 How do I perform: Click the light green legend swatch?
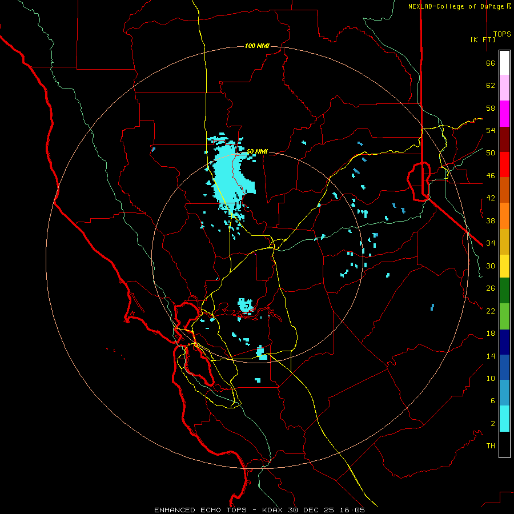504,316
